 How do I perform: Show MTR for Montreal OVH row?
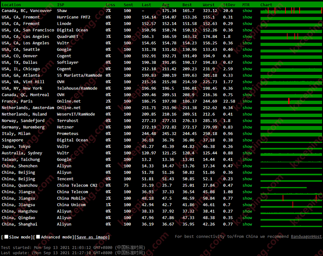click(247, 95)
